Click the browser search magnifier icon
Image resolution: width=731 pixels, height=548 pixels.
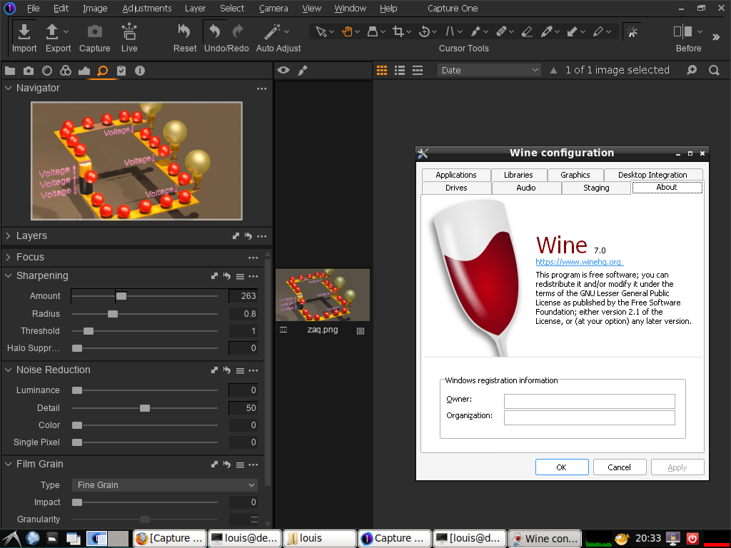pyautogui.click(x=714, y=71)
